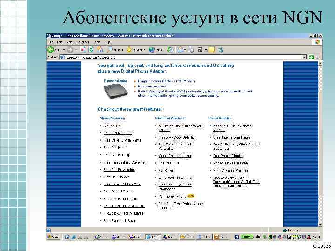Viewport: 335px width, 251px height.
Task: Open the Tools menu
Action: [97, 42]
